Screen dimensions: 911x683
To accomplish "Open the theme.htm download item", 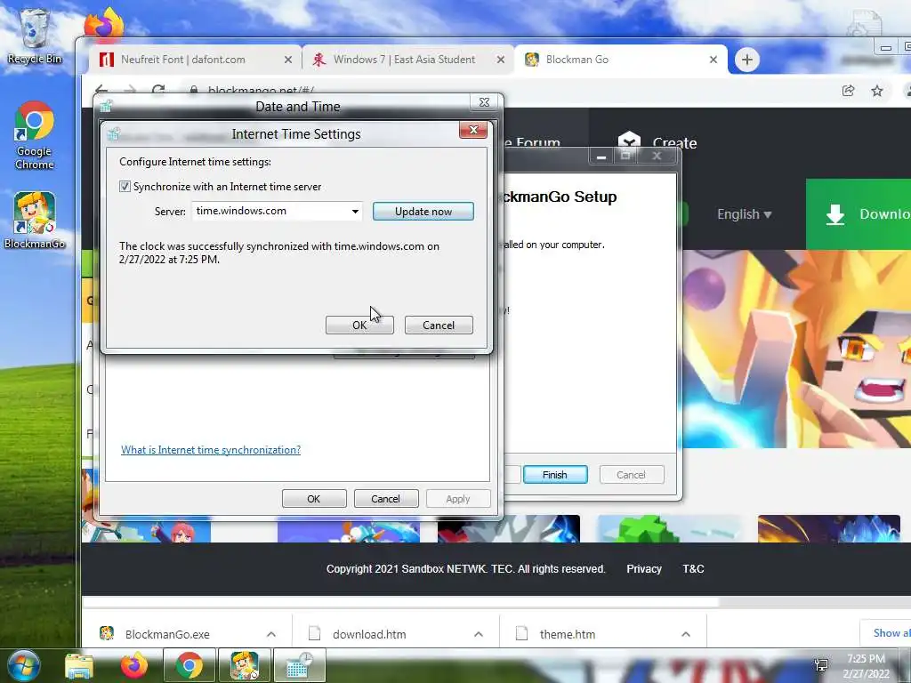I will pos(567,634).
